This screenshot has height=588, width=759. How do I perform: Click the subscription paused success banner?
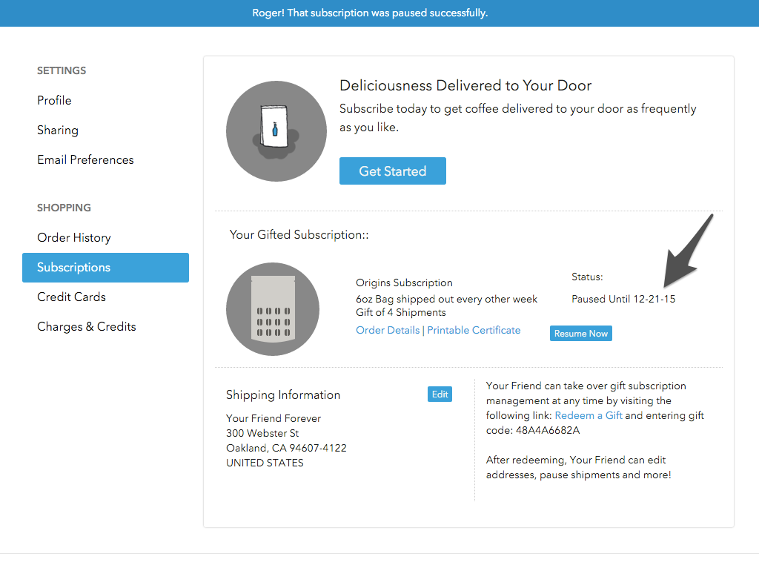point(379,13)
